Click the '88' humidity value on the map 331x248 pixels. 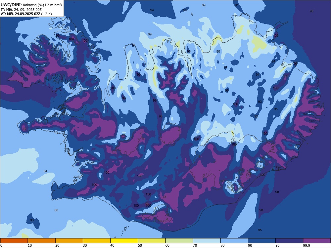[x=56, y=210]
